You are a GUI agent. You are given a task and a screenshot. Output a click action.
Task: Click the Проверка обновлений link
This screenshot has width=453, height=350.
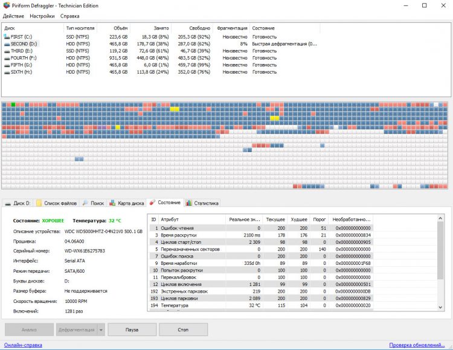[x=416, y=345]
